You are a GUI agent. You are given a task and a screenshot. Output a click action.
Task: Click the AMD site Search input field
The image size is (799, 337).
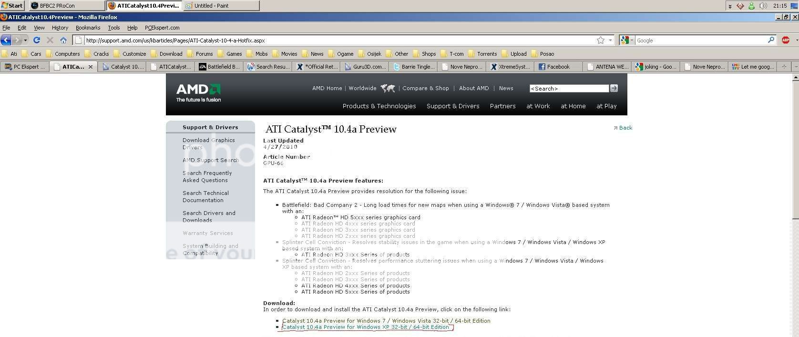(569, 88)
